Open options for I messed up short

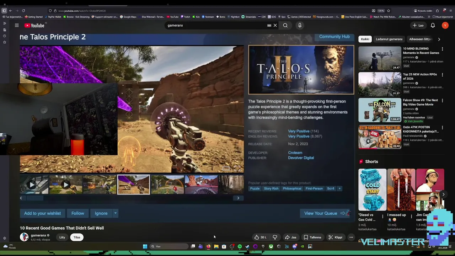pos(411,216)
